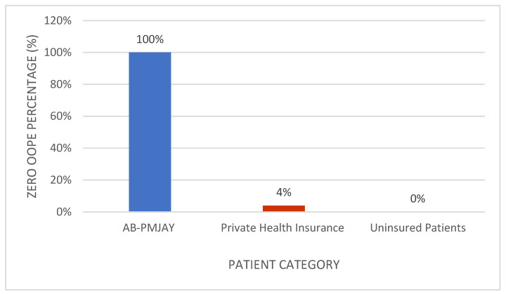Click the Uninsured Patients axis label

418,228
